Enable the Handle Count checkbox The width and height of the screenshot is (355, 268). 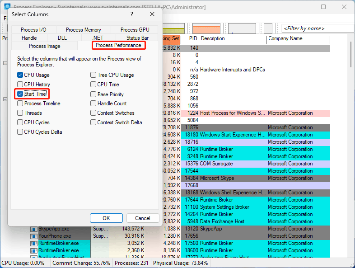click(x=93, y=103)
